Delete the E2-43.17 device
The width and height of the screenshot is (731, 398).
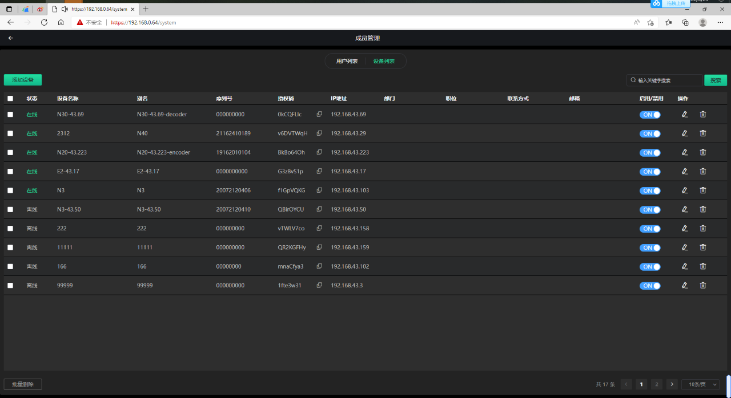coord(703,171)
